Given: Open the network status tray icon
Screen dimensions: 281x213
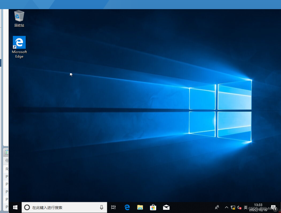Looking at the screenshot, I should [x=233, y=207].
